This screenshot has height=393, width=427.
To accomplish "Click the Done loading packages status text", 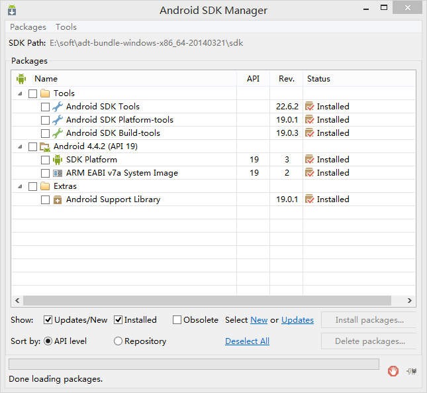I will (56, 379).
